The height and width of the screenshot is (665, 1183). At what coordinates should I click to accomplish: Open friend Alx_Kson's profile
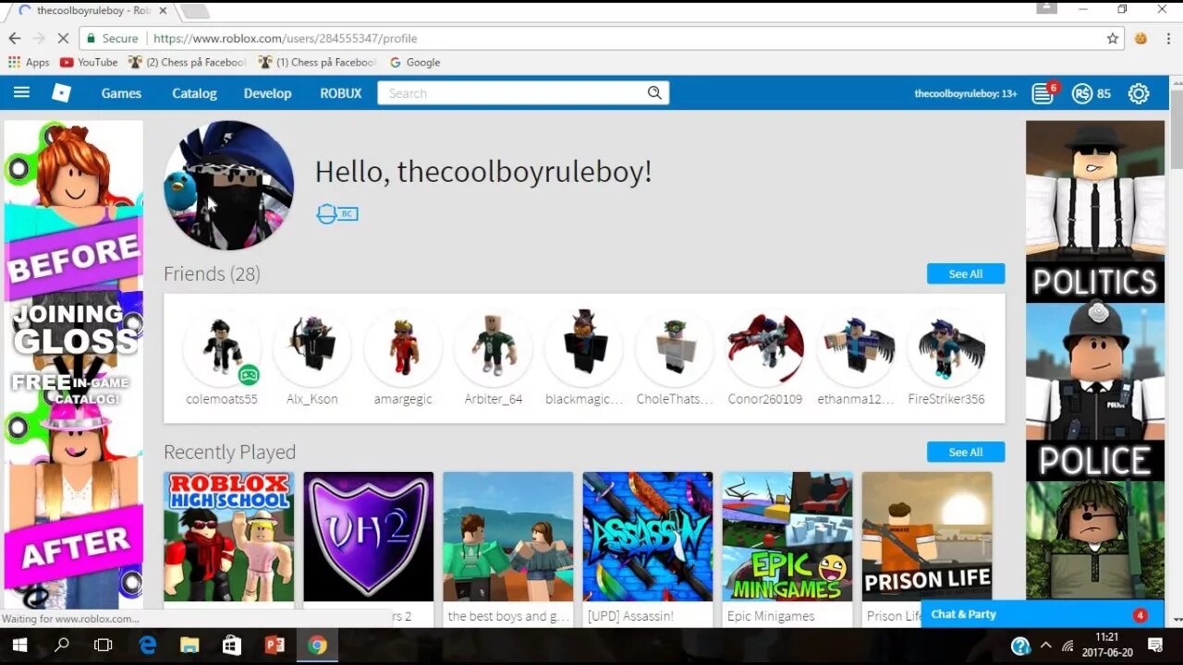[x=312, y=357]
